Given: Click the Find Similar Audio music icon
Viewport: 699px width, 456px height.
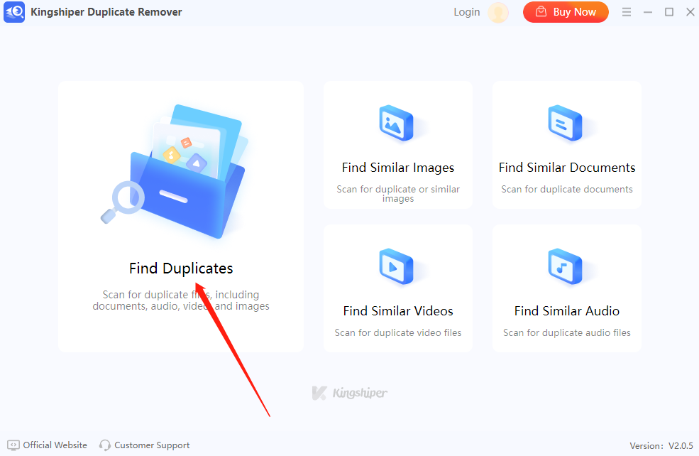Looking at the screenshot, I should click(566, 266).
